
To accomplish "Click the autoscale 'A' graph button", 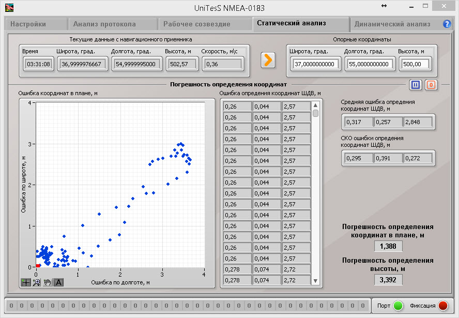I will (58, 282).
